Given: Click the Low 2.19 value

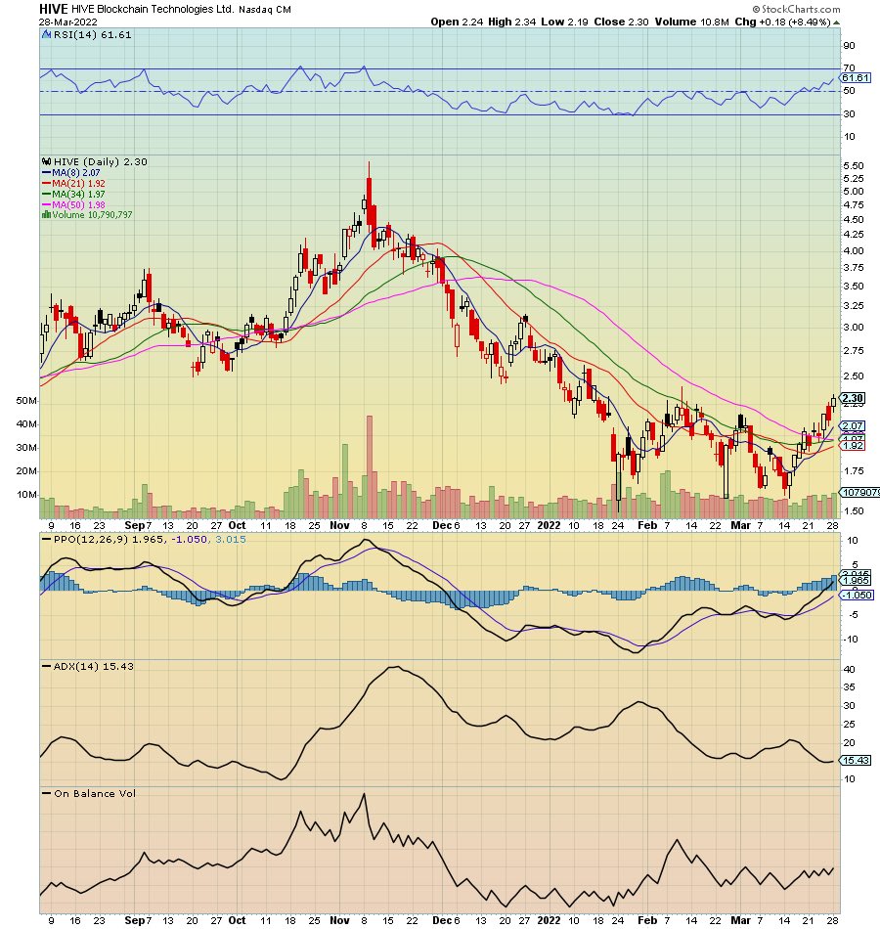Looking at the screenshot, I should tap(564, 22).
